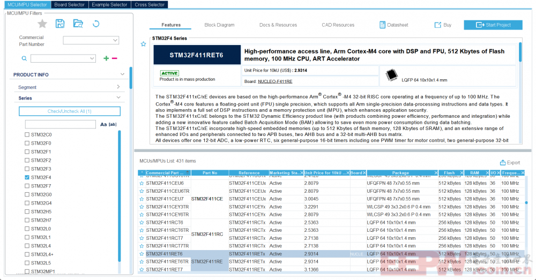Close the Flash column with its X
The height and width of the screenshot is (280, 536).
point(462,173)
